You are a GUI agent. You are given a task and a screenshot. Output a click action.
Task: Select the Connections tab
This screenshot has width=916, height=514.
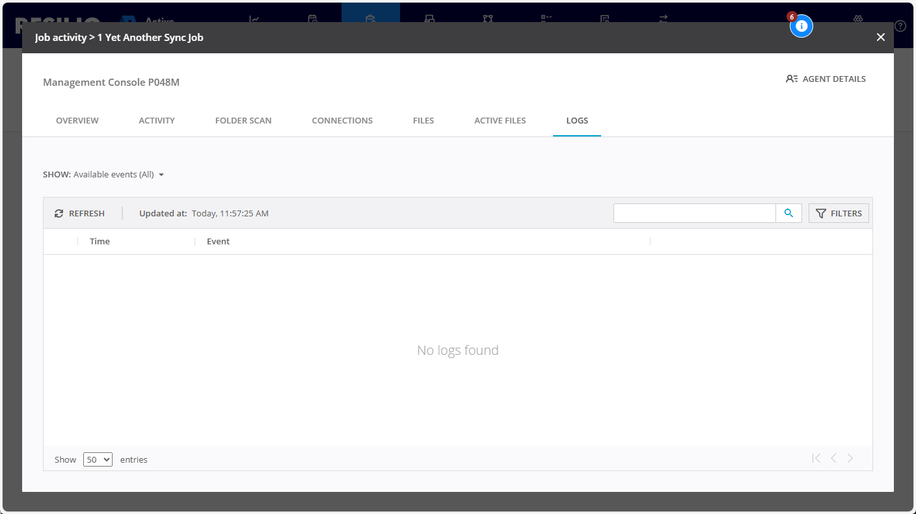tap(342, 120)
